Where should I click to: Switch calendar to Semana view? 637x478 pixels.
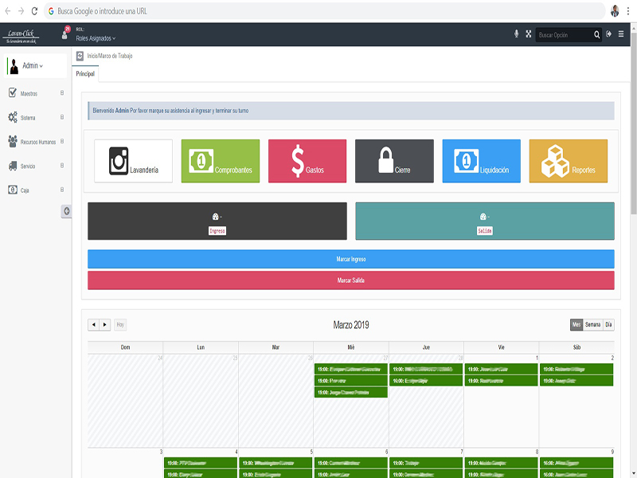592,324
